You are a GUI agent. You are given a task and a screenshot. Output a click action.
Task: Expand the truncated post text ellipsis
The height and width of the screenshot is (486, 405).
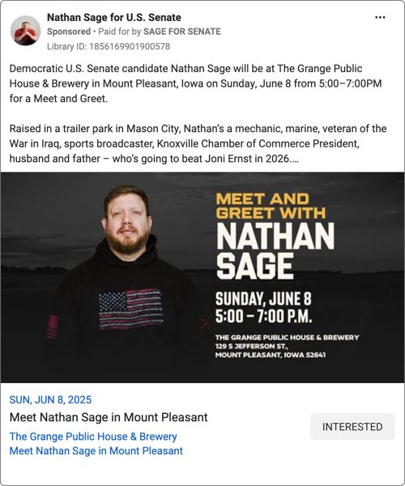coord(294,159)
